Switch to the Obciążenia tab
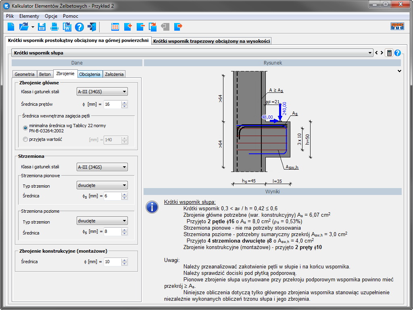Screen dimensions: 413x310 pyautogui.click(x=90, y=74)
